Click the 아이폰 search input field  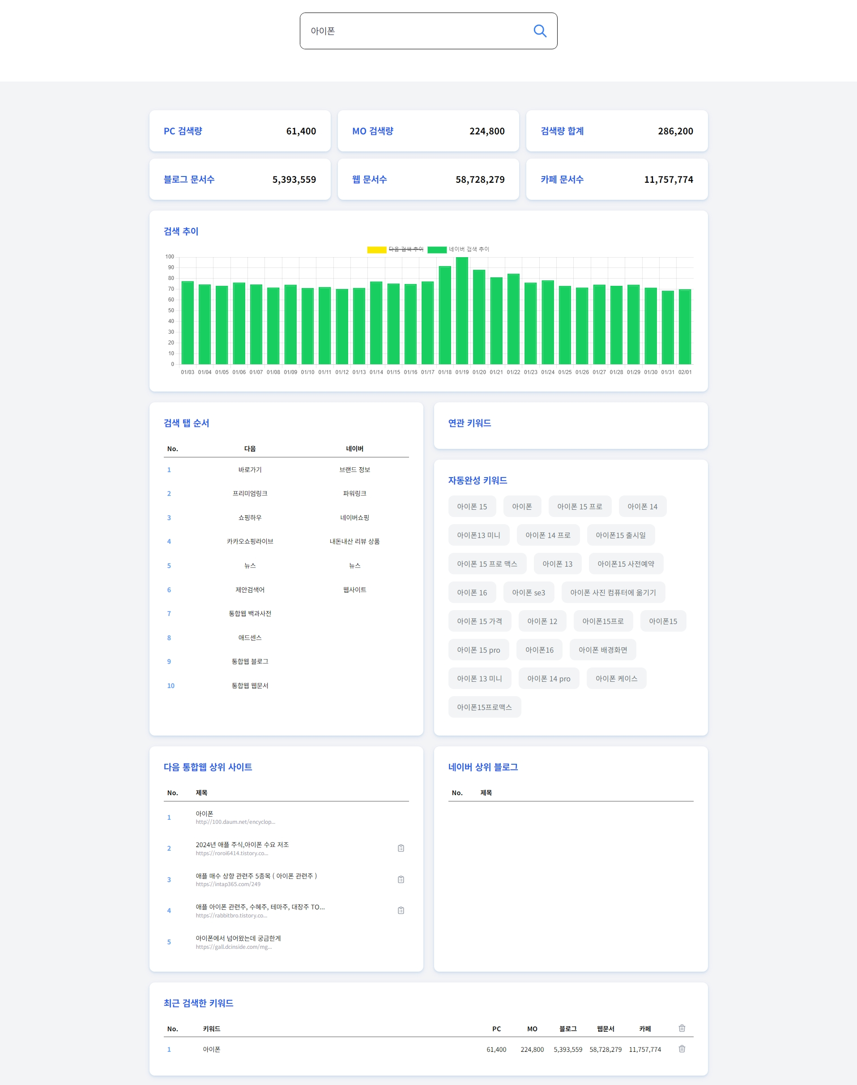click(x=428, y=31)
